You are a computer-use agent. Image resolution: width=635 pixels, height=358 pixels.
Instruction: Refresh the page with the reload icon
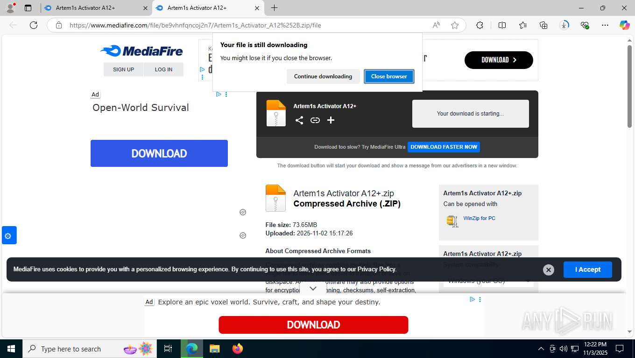[x=34, y=25]
